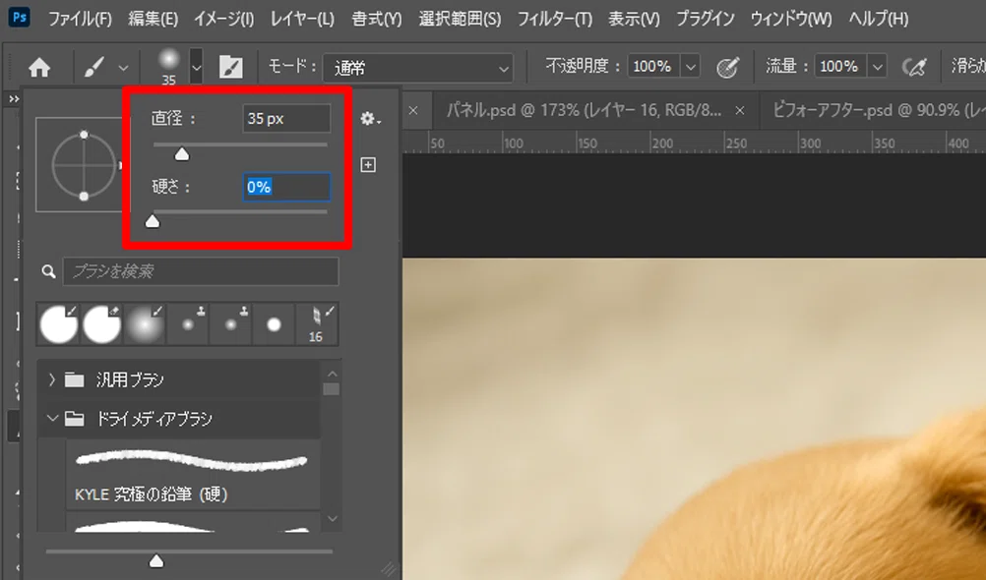
Task: Open the モード 通常 blend mode dropdown
Action: click(417, 67)
